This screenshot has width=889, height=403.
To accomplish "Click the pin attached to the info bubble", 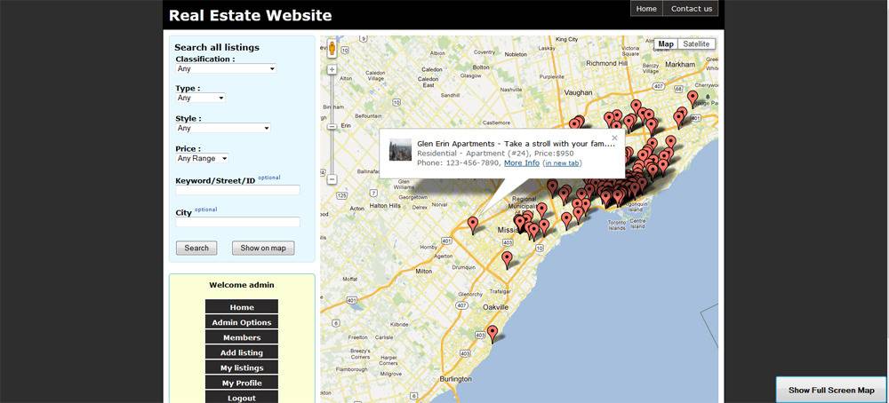I will (473, 225).
